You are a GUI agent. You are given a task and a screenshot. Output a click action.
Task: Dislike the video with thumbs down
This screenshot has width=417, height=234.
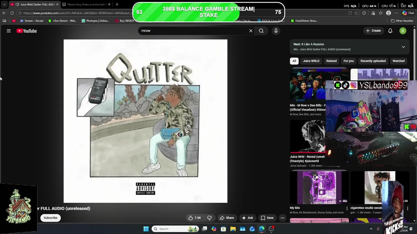click(209, 218)
